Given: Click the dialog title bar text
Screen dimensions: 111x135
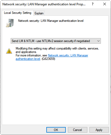Looking at the screenshot, I should 44,4.
